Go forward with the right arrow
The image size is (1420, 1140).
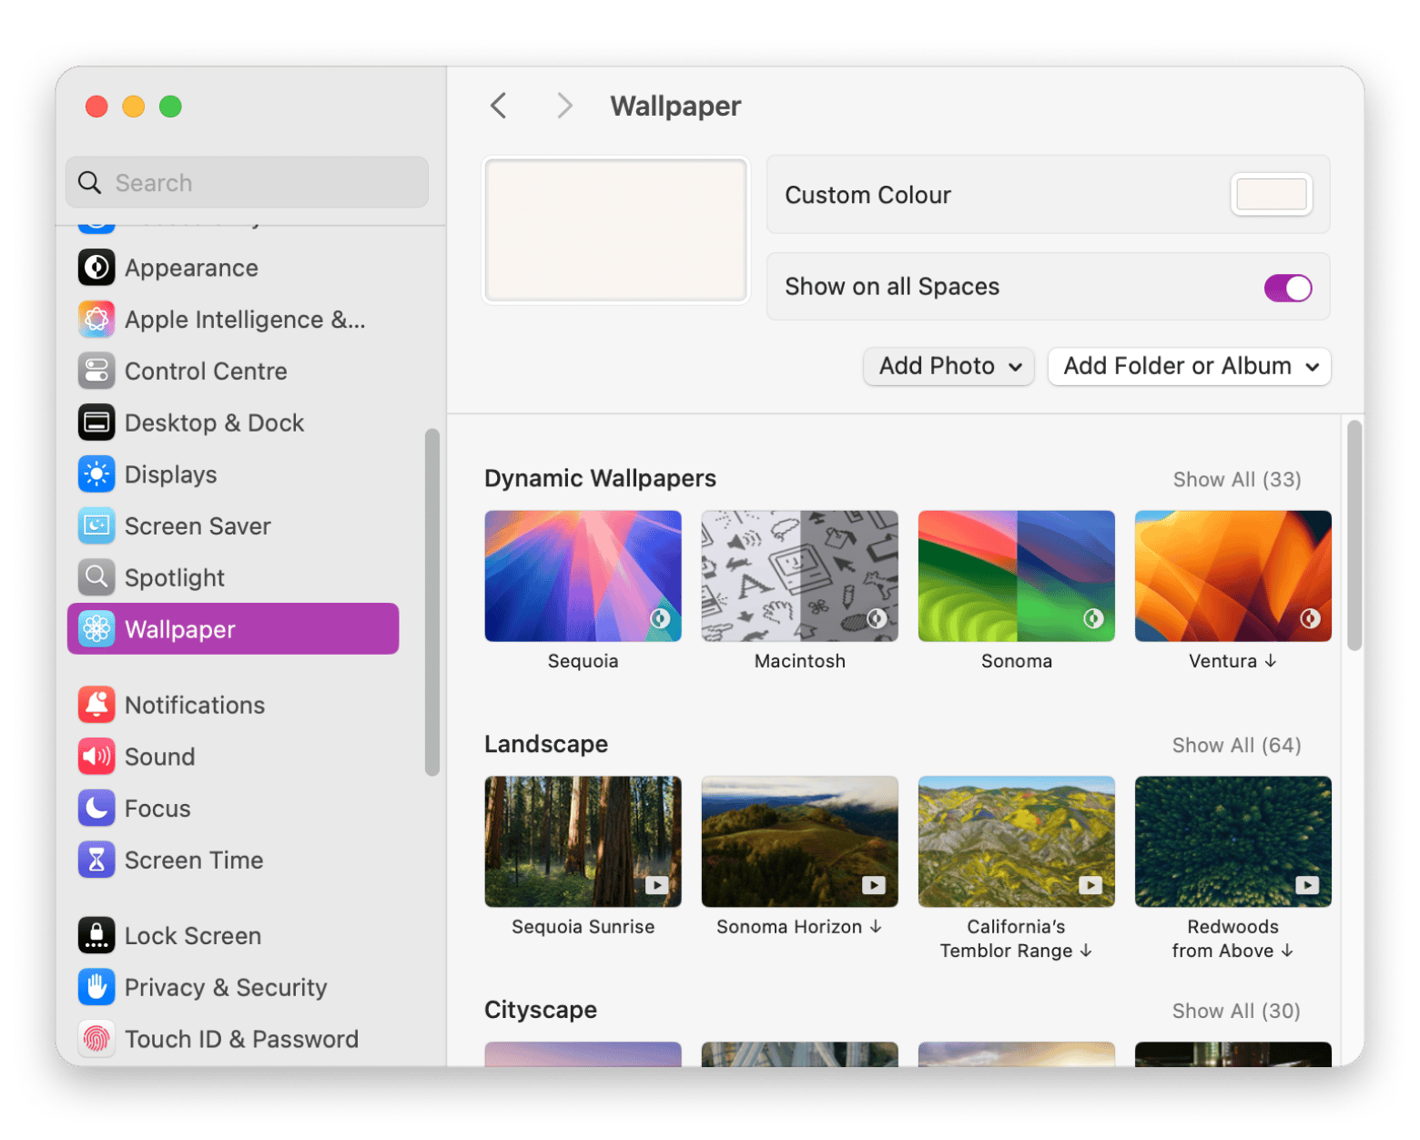coord(565,106)
